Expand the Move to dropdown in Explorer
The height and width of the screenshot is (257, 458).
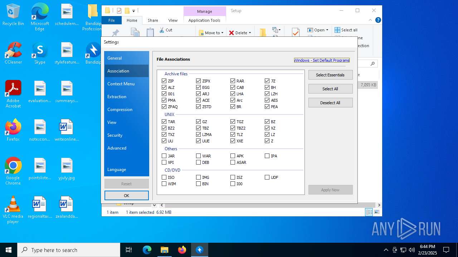pyautogui.click(x=222, y=33)
